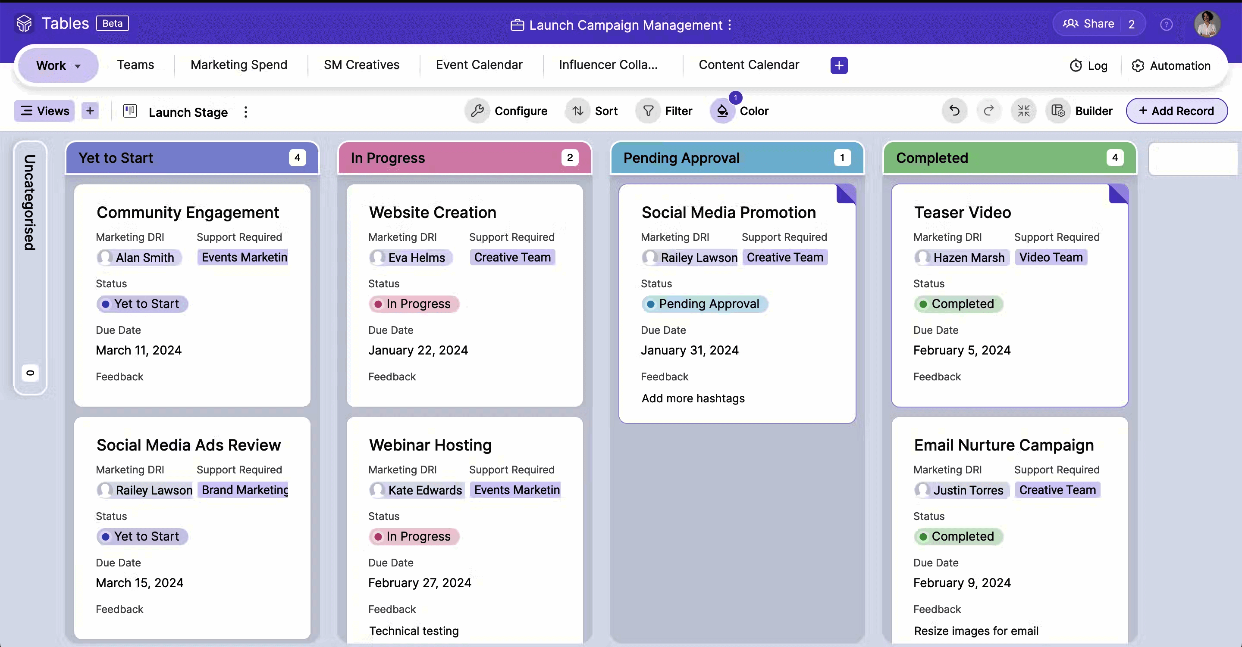
Task: Open the Builder panel icon
Action: (x=1059, y=111)
